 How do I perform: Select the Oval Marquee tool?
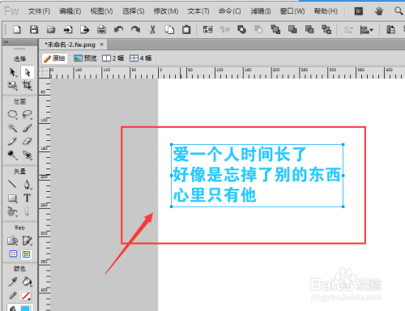coord(13,114)
